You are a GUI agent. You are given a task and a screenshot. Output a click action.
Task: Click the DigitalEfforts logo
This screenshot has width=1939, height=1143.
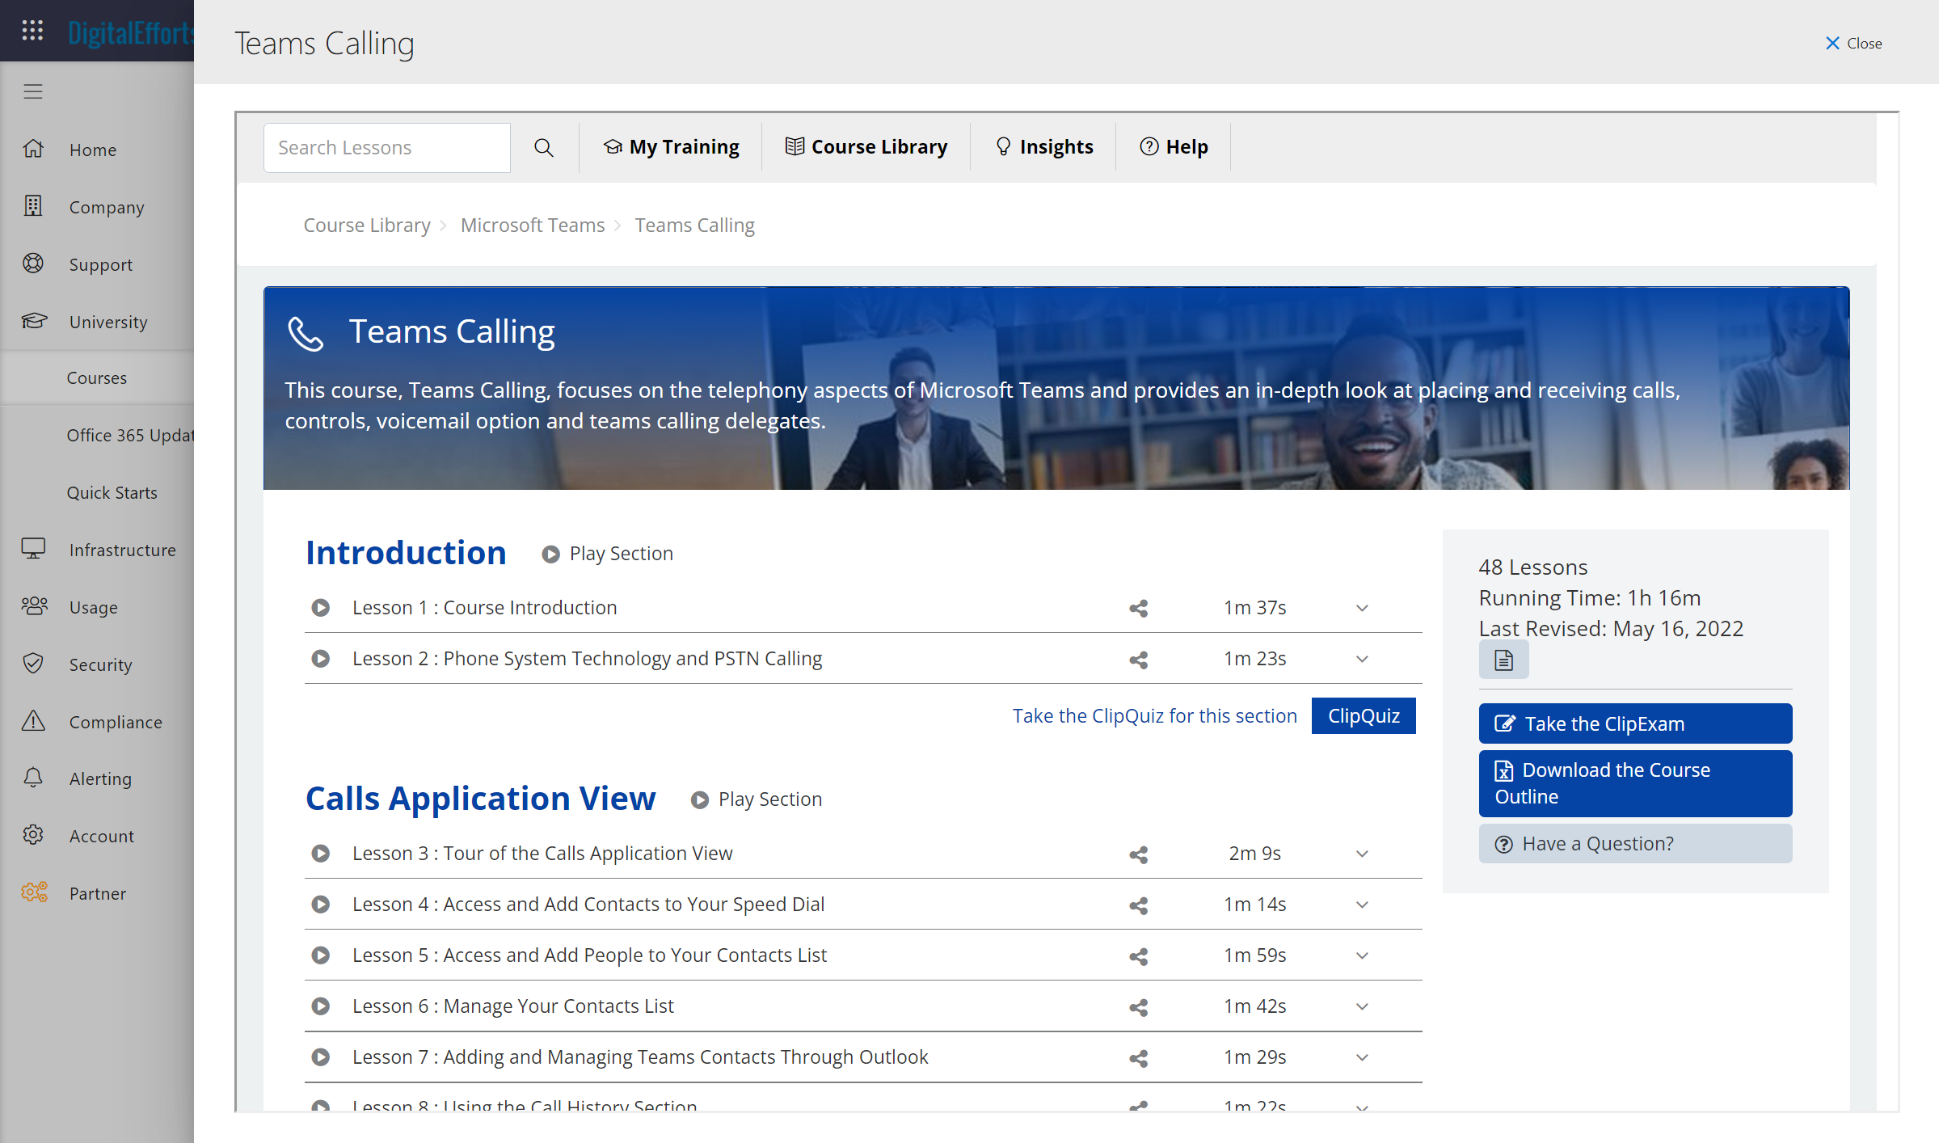pos(131,32)
